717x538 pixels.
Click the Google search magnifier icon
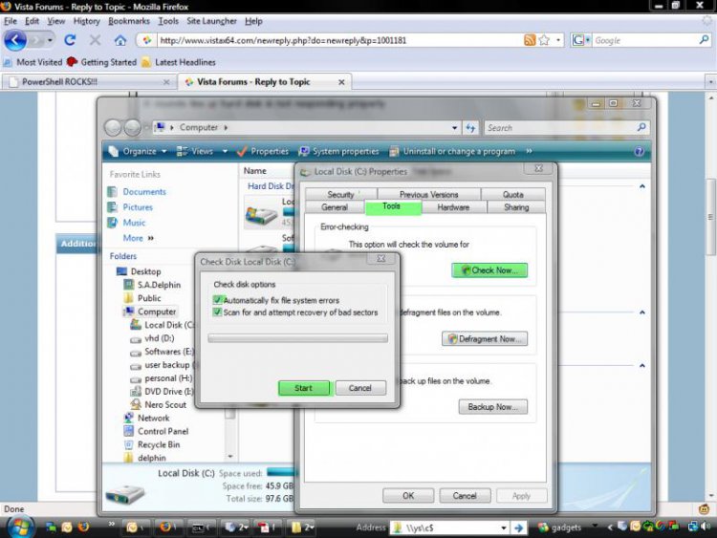(x=705, y=40)
